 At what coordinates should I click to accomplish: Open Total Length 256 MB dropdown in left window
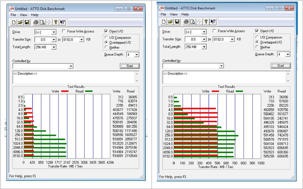pyautogui.click(x=54, y=47)
